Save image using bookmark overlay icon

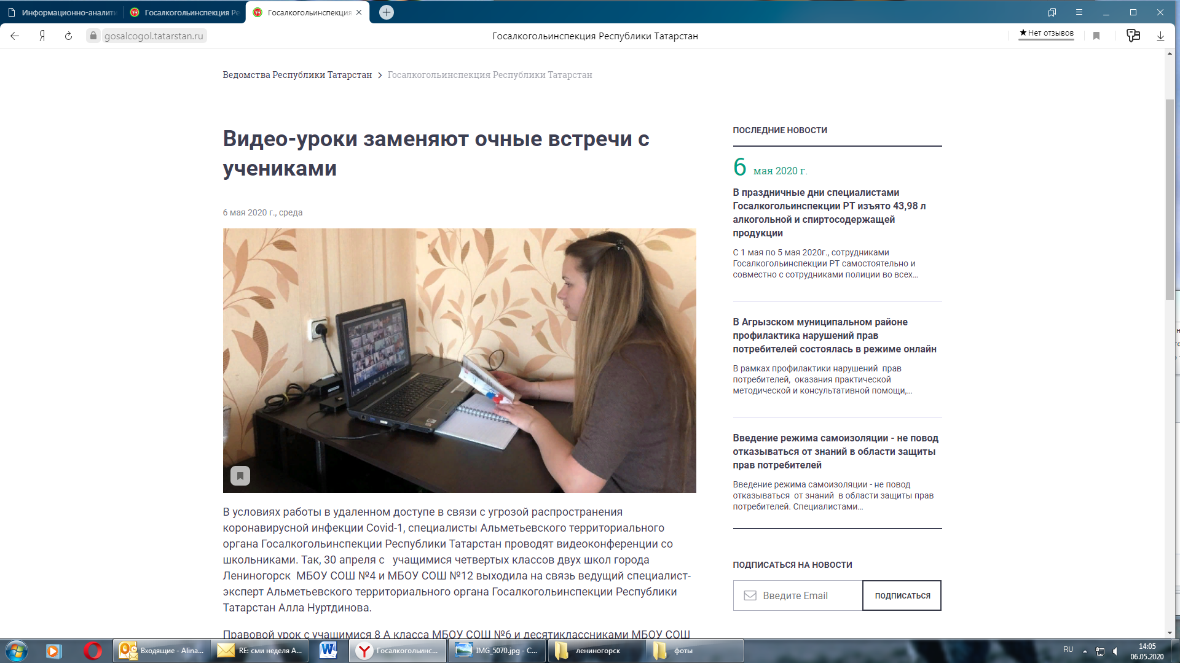tap(240, 476)
